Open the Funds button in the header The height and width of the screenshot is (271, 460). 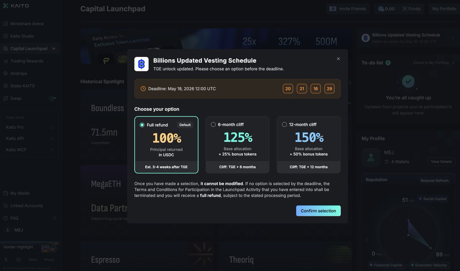[411, 9]
